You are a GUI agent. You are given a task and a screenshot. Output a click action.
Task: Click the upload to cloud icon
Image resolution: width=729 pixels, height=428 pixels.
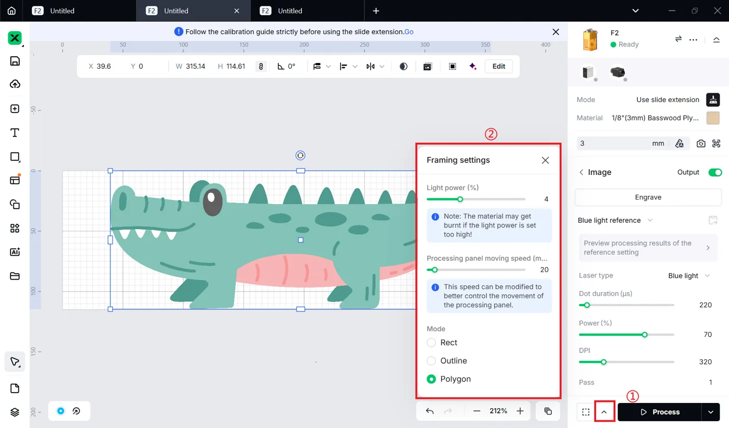15,84
